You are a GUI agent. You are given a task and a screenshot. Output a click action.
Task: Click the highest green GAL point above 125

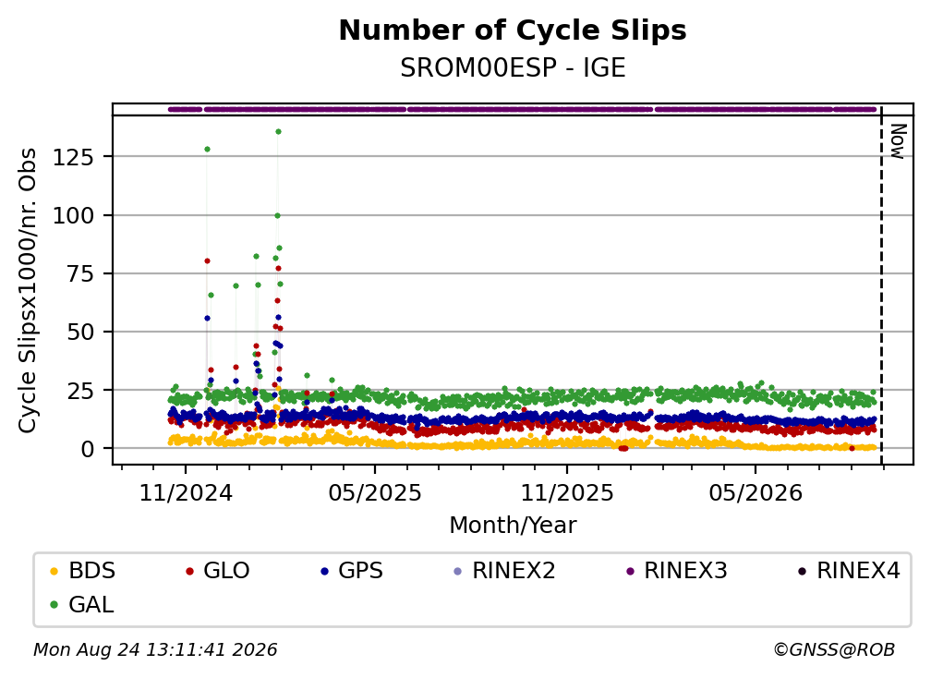pos(278,132)
